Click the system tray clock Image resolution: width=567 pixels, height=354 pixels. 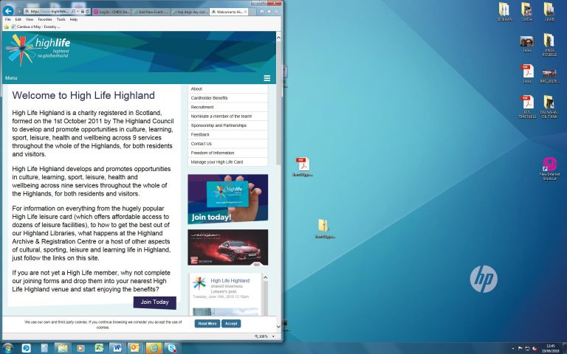[x=551, y=349]
